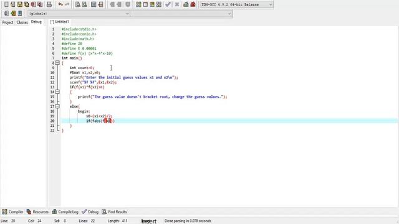
Task: Select the Untitled1 editor tab
Action: tap(59, 22)
